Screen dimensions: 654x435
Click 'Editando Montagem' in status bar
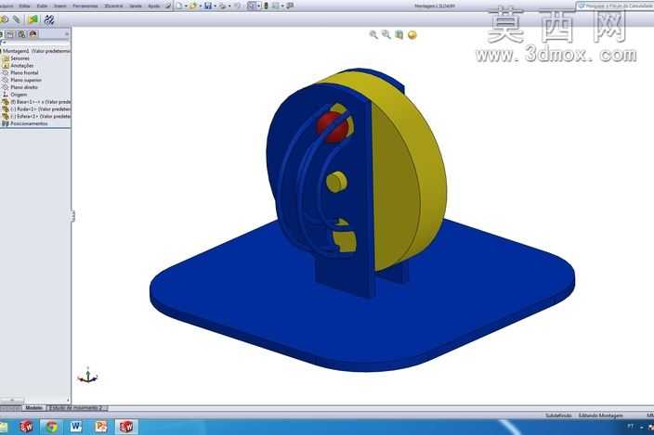click(601, 416)
